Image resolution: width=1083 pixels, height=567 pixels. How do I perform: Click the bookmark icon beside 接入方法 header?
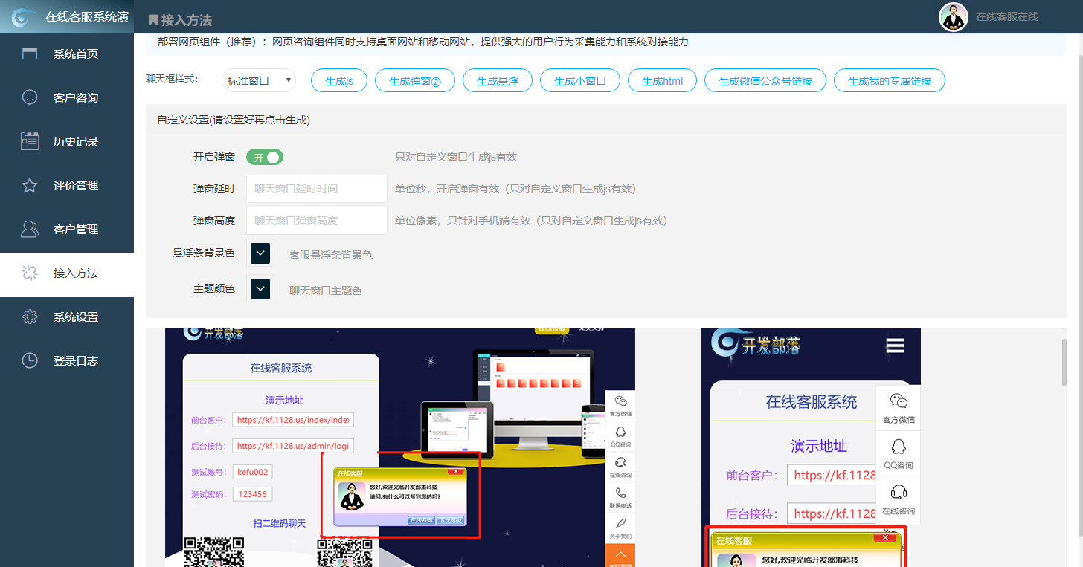[x=153, y=20]
